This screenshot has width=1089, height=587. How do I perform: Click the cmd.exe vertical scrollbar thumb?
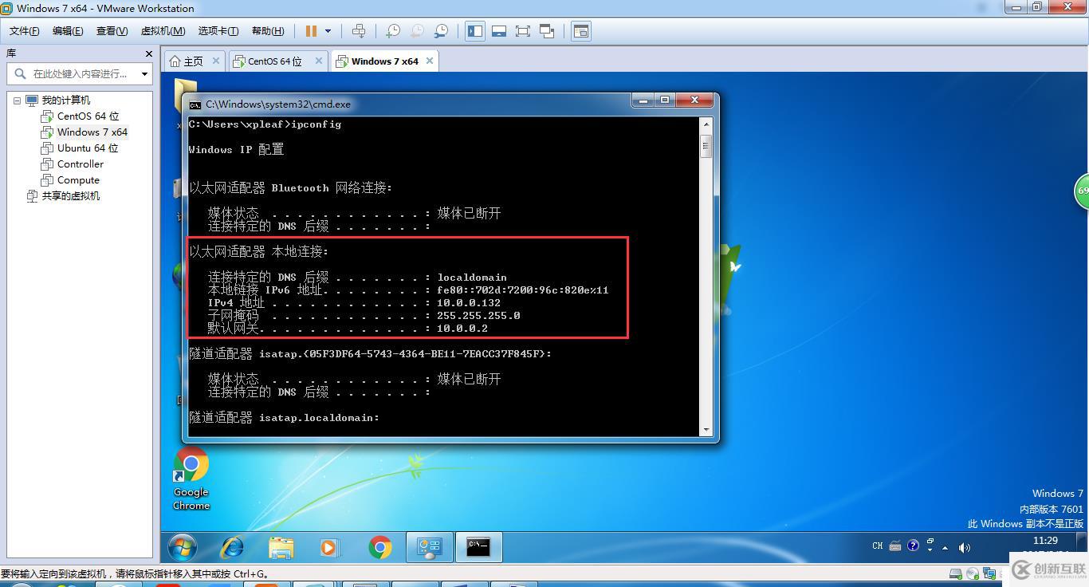coord(706,146)
